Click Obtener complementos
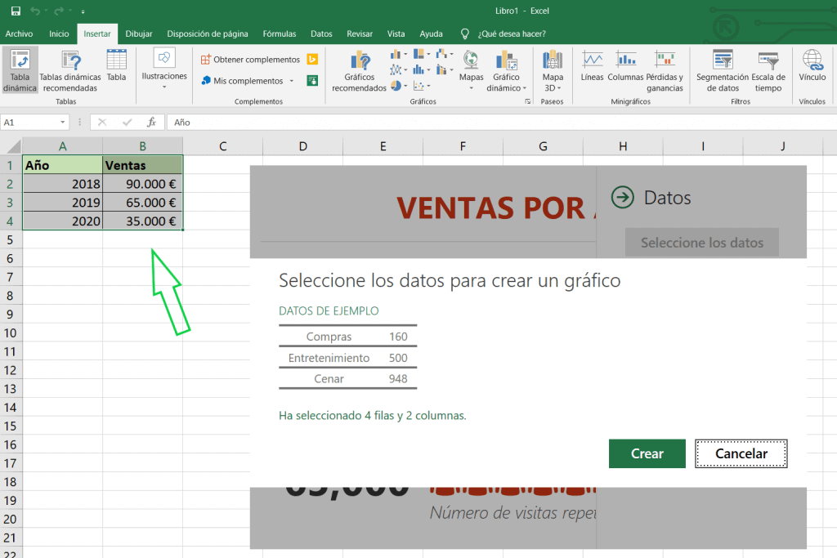Viewport: 837px width, 558px height. click(x=250, y=59)
